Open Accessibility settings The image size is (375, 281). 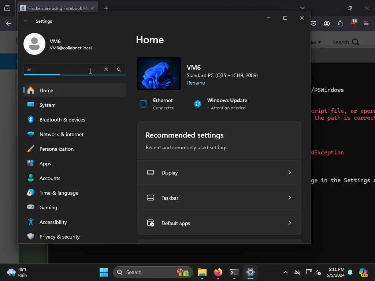(75, 222)
